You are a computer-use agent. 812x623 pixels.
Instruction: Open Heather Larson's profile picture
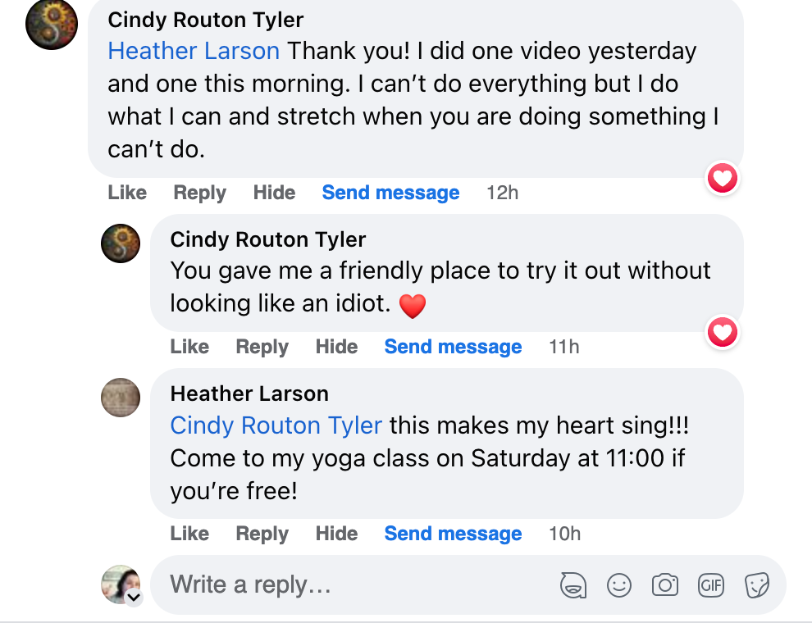121,398
